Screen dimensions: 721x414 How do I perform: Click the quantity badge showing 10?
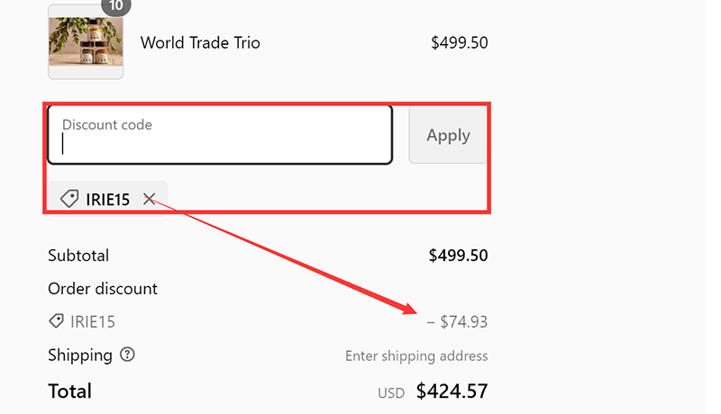point(116,6)
